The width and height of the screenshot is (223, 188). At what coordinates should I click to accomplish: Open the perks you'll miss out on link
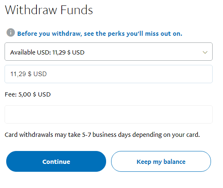[99, 34]
